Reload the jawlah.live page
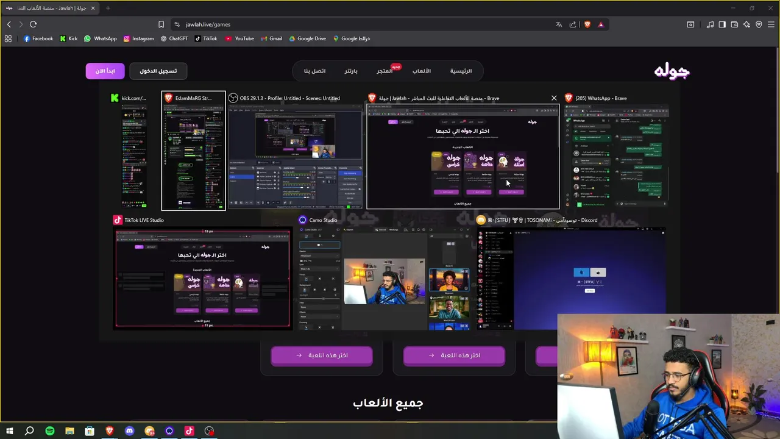The height and width of the screenshot is (439, 780). click(x=33, y=24)
